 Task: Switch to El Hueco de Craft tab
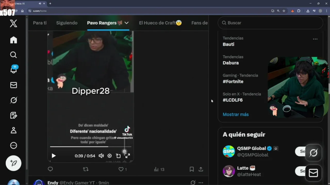[160, 23]
